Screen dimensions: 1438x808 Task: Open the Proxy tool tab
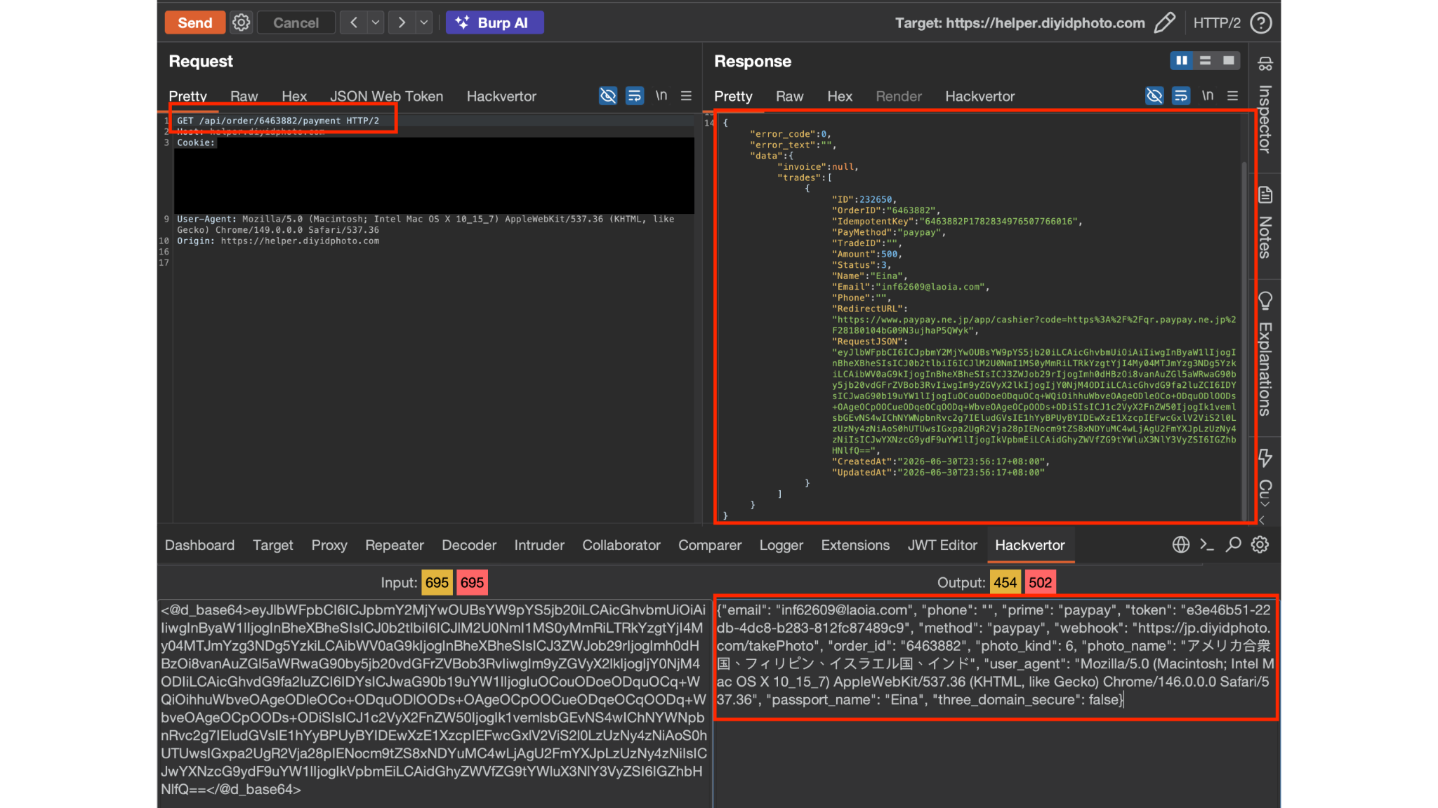(329, 545)
